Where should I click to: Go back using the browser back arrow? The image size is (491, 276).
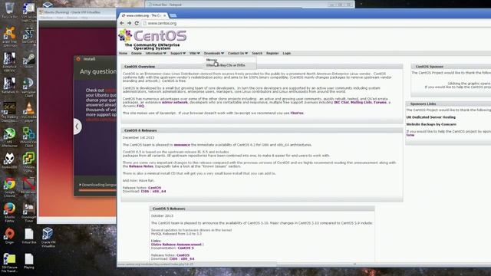(122, 23)
